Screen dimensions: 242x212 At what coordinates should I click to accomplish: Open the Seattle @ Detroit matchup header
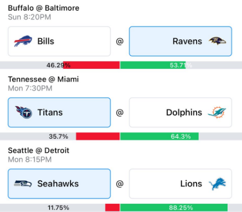click(38, 150)
